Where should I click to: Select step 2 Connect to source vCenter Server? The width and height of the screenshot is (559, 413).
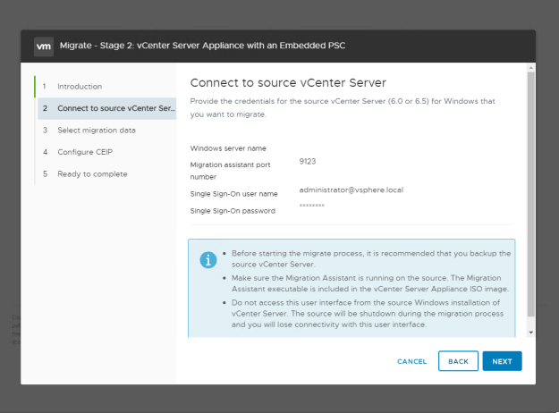107,108
